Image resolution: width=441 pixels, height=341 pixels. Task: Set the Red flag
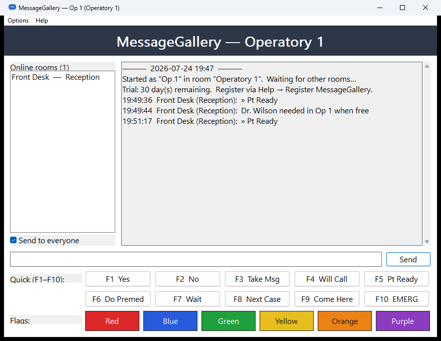click(x=112, y=321)
